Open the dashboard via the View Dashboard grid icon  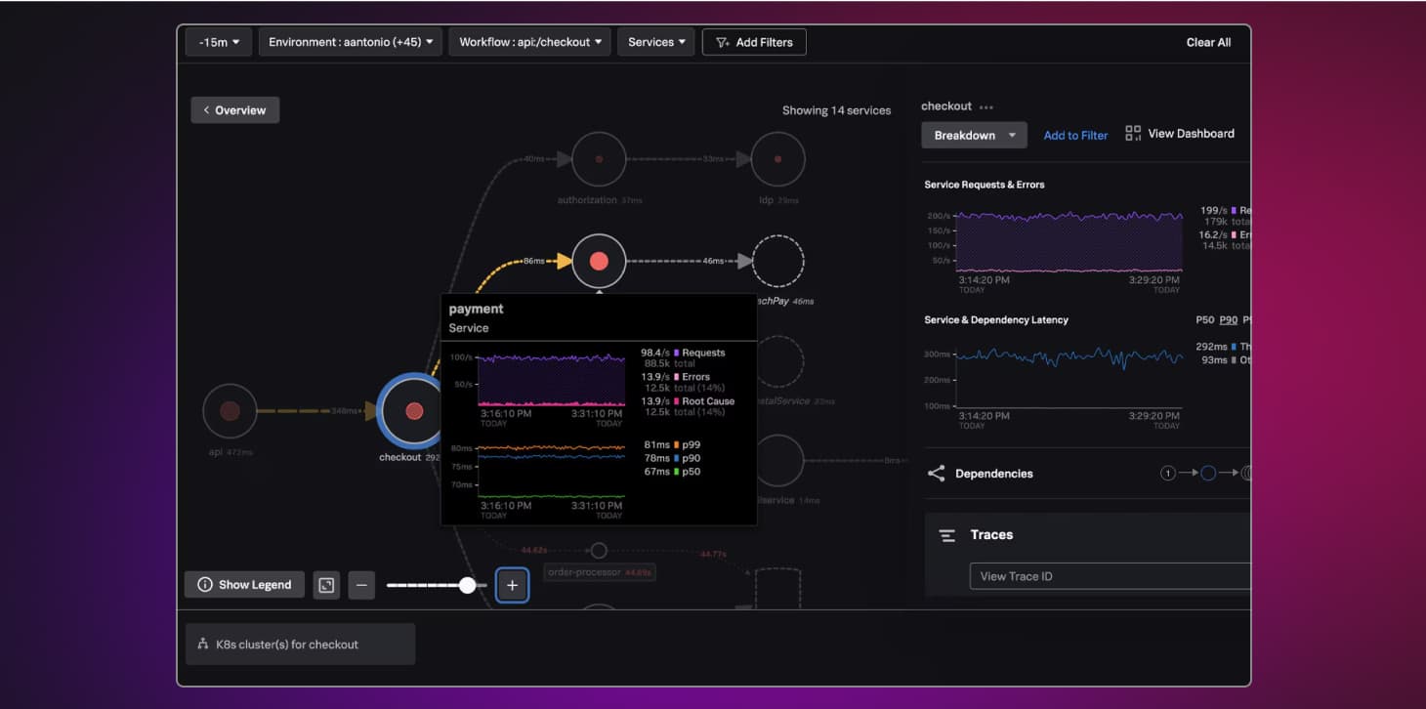[1133, 133]
